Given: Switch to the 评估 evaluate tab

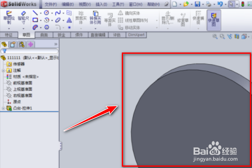Looking at the screenshot, I should click(117, 35).
